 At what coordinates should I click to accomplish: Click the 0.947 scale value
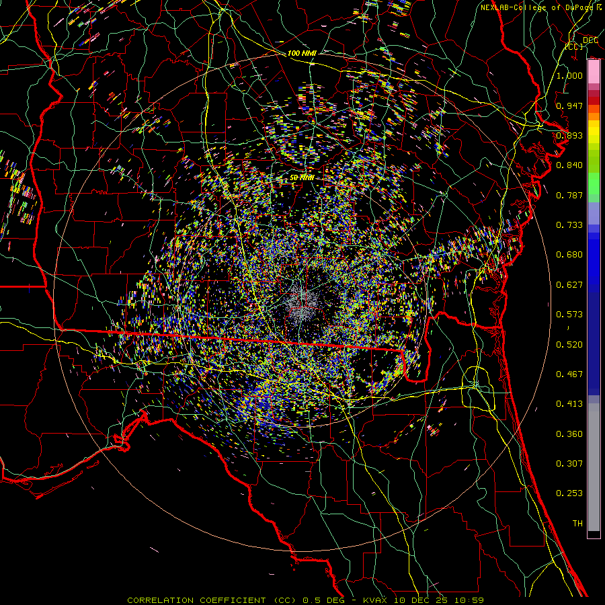pos(569,106)
